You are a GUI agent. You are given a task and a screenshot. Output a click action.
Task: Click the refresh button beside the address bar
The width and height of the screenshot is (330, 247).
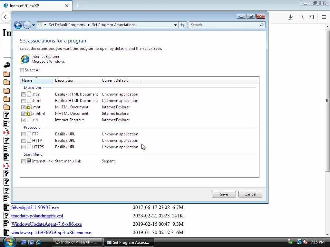183,25
